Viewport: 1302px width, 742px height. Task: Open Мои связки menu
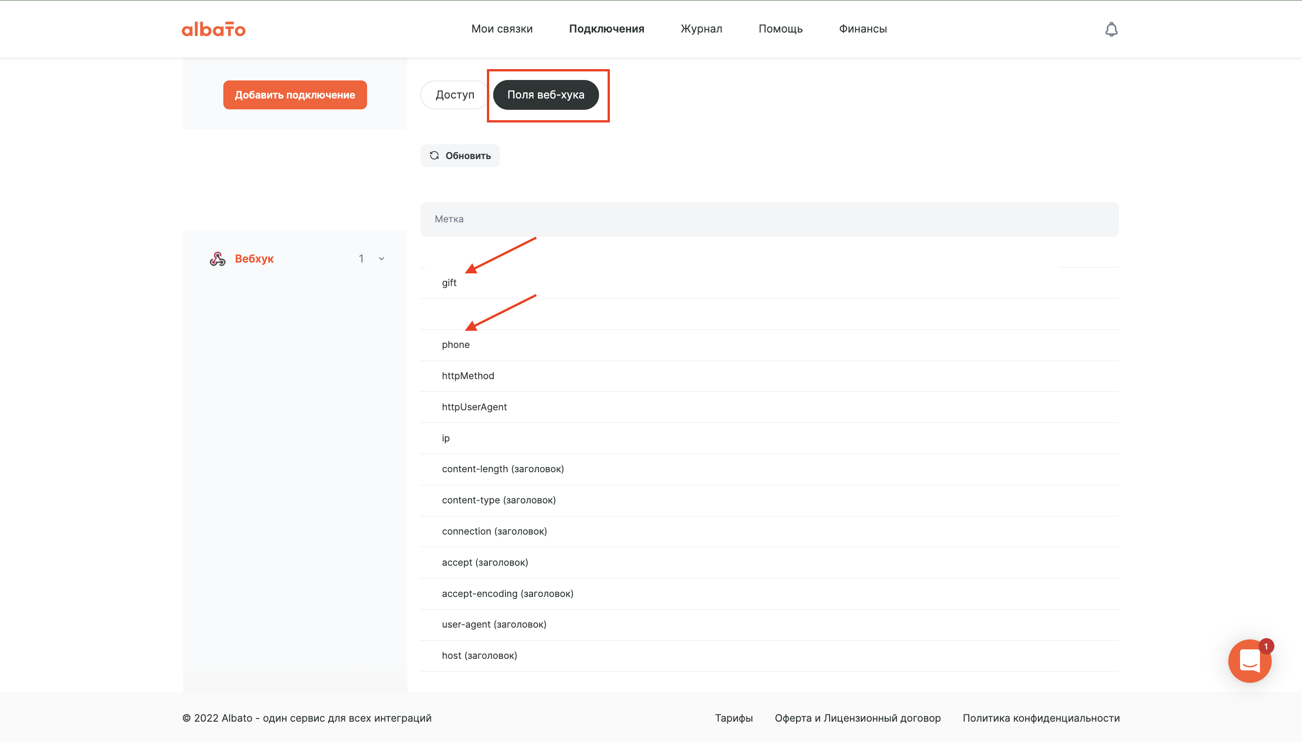[502, 29]
